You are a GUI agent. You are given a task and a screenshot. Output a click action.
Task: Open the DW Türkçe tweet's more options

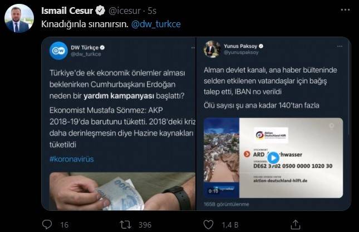click(193, 48)
